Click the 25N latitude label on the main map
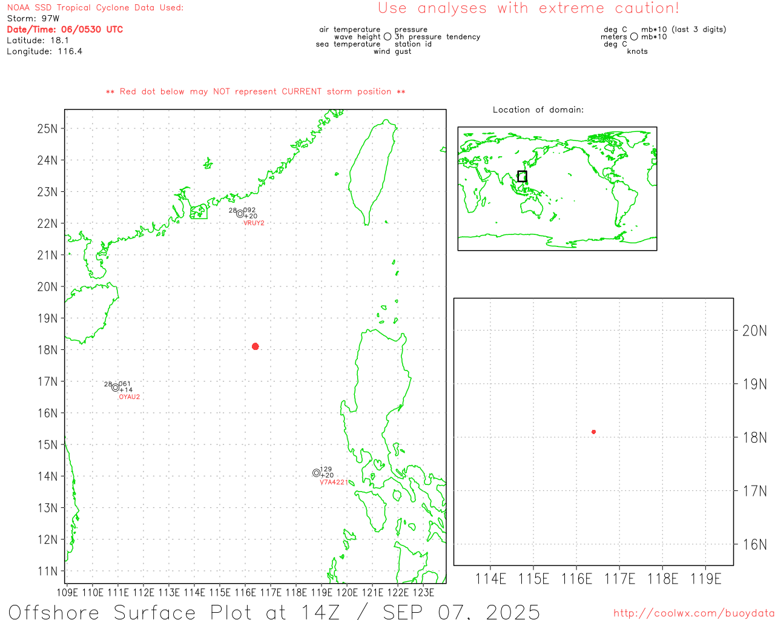 [x=47, y=128]
